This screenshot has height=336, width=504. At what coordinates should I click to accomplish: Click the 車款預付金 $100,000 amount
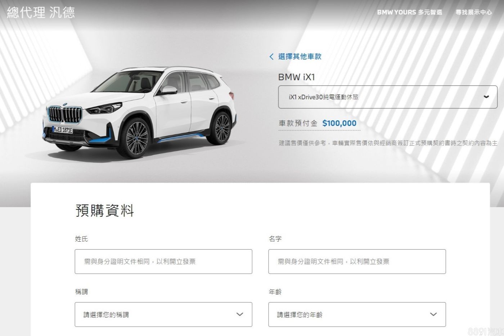tap(339, 123)
